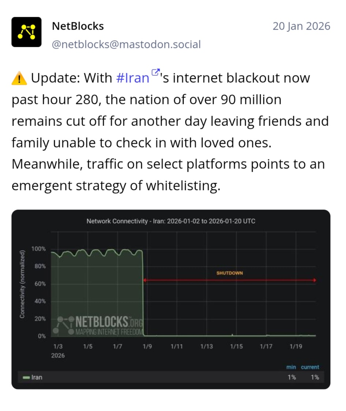Click the min column header in legend
346x411 pixels.
pyautogui.click(x=291, y=367)
